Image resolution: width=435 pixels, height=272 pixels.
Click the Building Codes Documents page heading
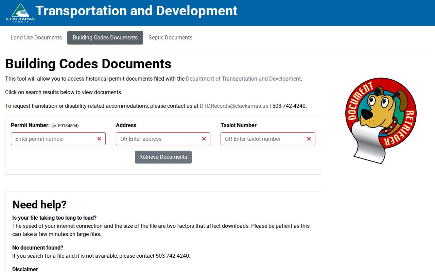[88, 64]
